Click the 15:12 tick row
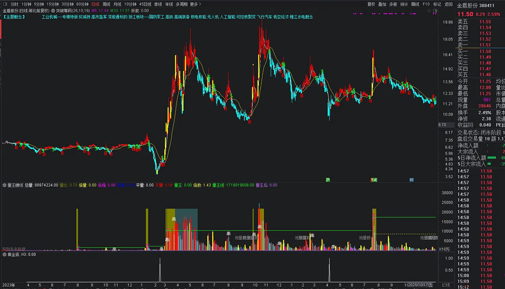Viewport: 505px width, 289px height. (x=480, y=287)
